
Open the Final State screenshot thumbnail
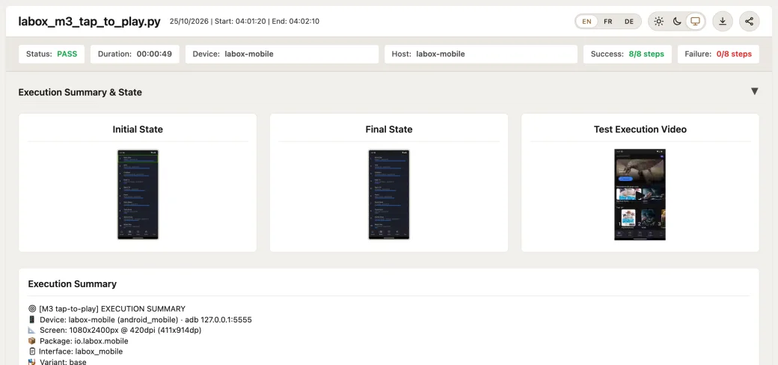tap(389, 194)
